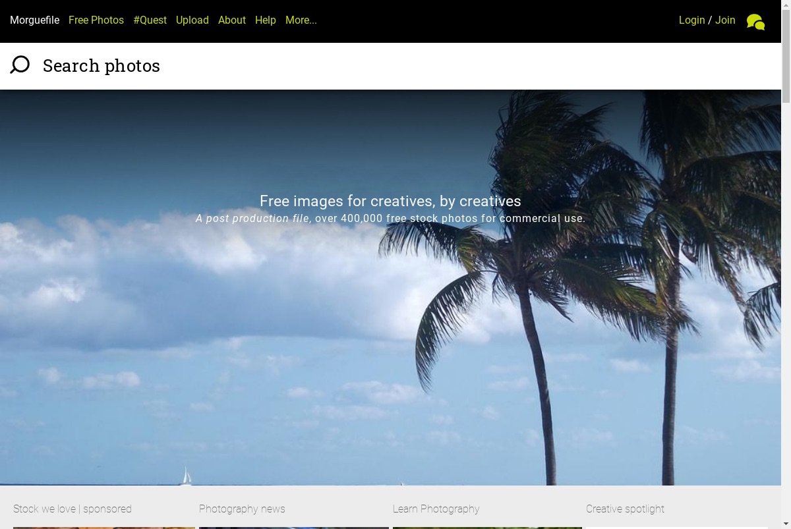Expand the More... menu
This screenshot has width=791, height=529.
tap(301, 20)
